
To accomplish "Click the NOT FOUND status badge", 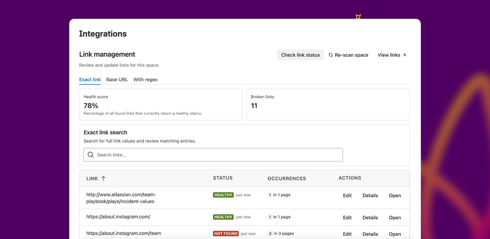I will (x=226, y=233).
